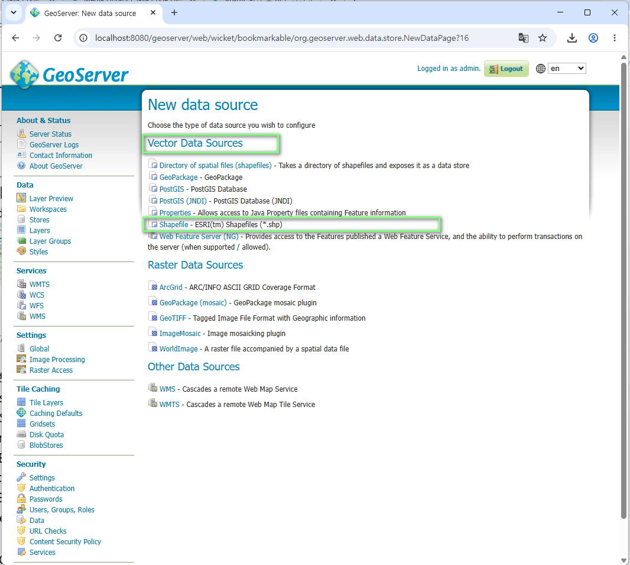Viewport: 630px width, 565px height.
Task: Click the PostGIS vector store icon
Action: click(x=152, y=188)
